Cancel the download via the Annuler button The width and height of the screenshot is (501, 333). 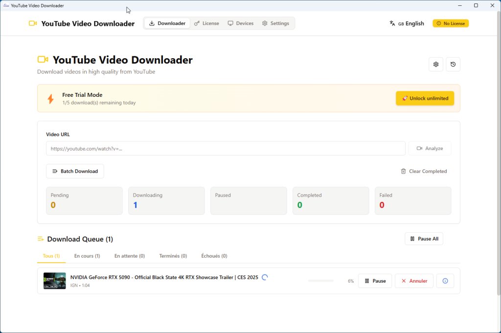(x=414, y=281)
